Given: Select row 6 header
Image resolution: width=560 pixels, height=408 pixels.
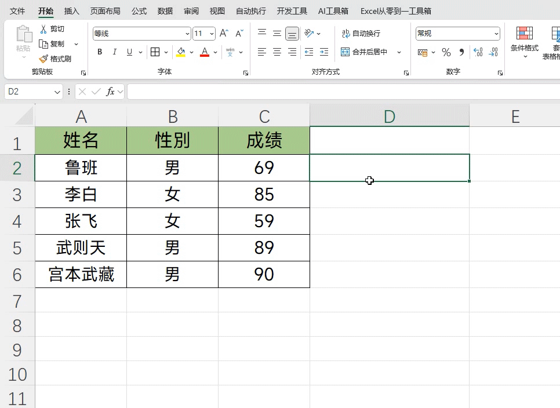Looking at the screenshot, I should coord(17,275).
